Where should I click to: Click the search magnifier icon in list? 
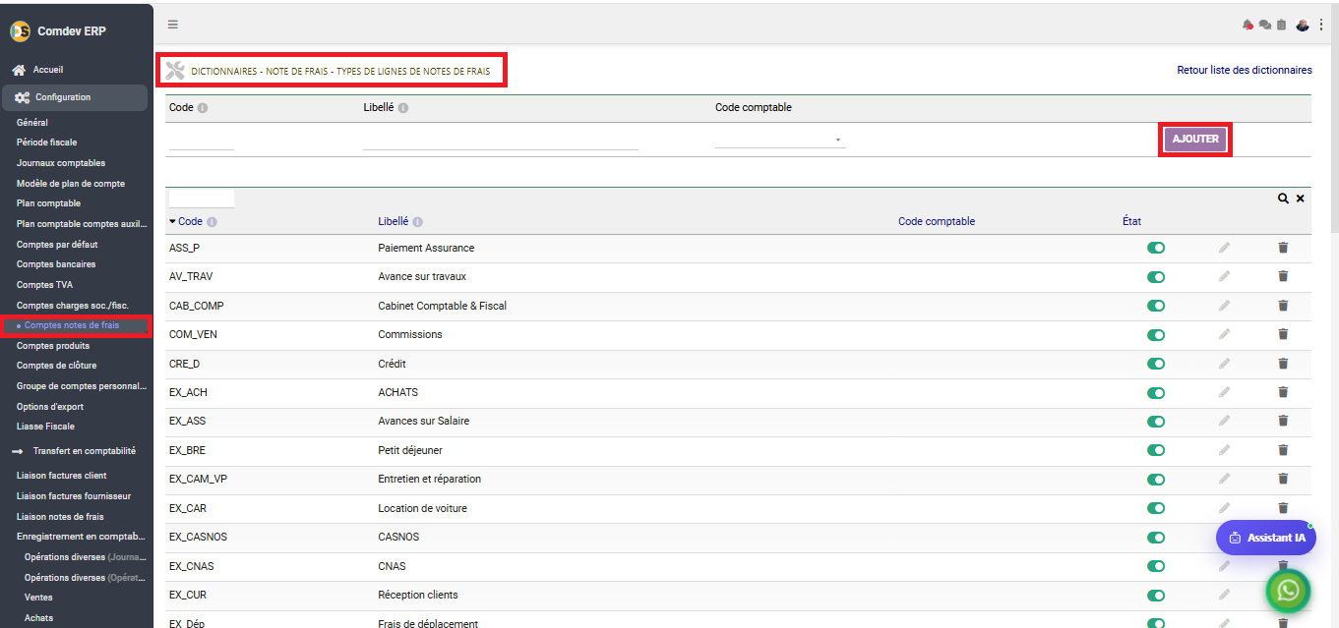pos(1283,199)
